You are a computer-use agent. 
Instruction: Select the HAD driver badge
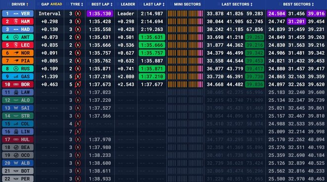[x=18, y=30]
